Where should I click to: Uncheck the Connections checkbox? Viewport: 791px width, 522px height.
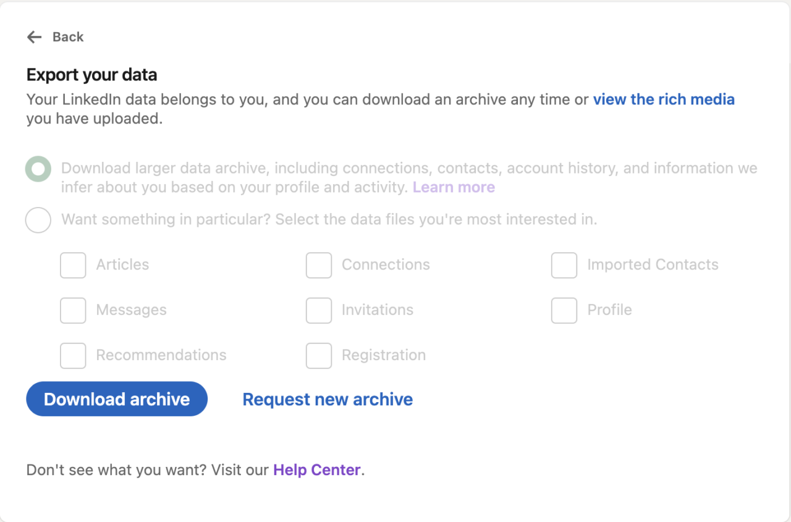[318, 265]
